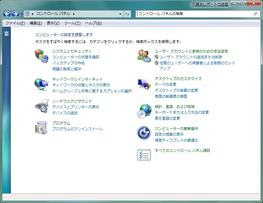This screenshot has width=263, height=203.
Task: Expand the chevron before コントロール パネル breadcrumb
Action: coord(32,14)
